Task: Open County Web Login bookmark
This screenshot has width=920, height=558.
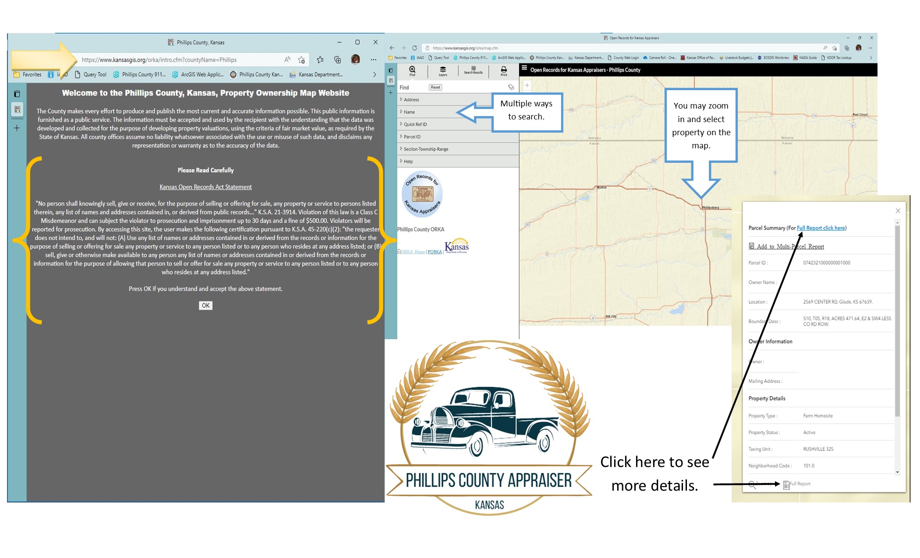Action: pos(623,58)
